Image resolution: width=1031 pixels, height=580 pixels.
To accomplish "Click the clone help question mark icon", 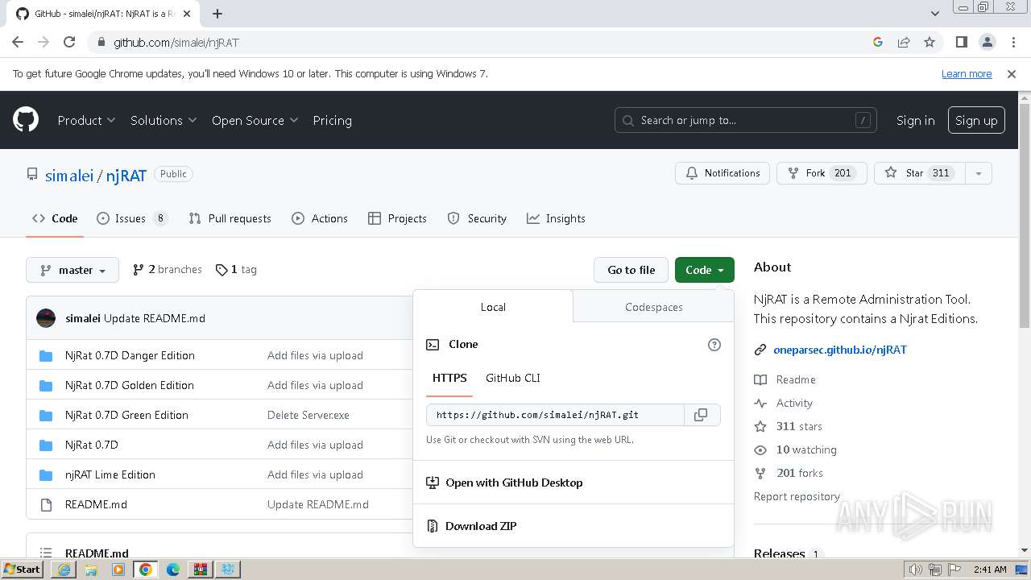I will [714, 345].
